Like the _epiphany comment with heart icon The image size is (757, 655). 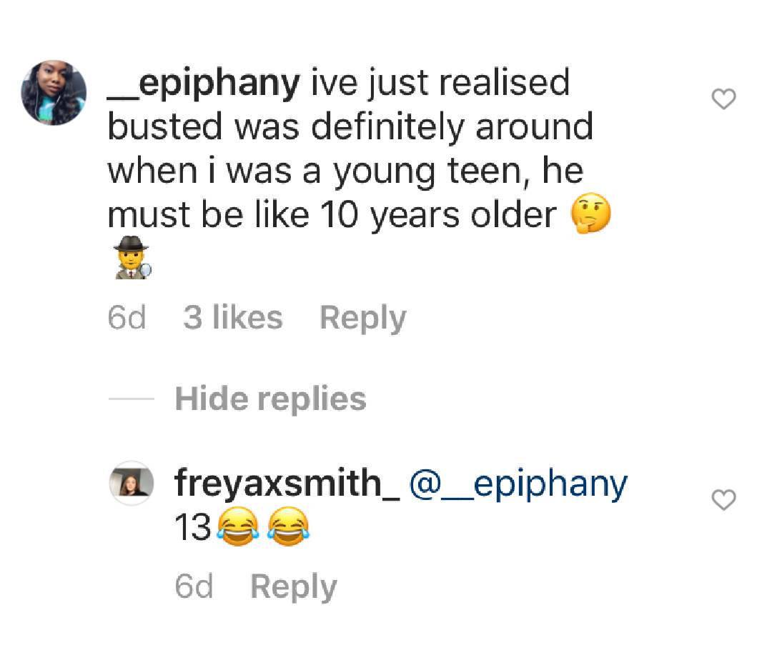[x=723, y=99]
